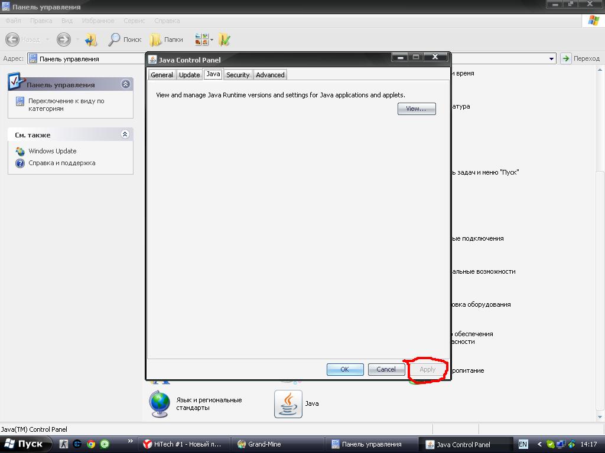The width and height of the screenshot is (605, 453).
Task: Launch the green @ agent quick launch icon
Action: 105,444
